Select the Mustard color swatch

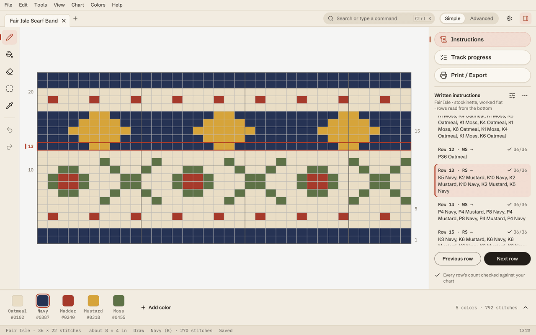pyautogui.click(x=93, y=301)
